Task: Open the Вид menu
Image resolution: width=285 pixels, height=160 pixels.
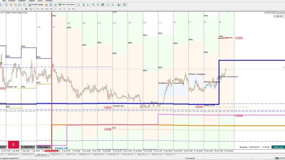Action: point(4,1)
